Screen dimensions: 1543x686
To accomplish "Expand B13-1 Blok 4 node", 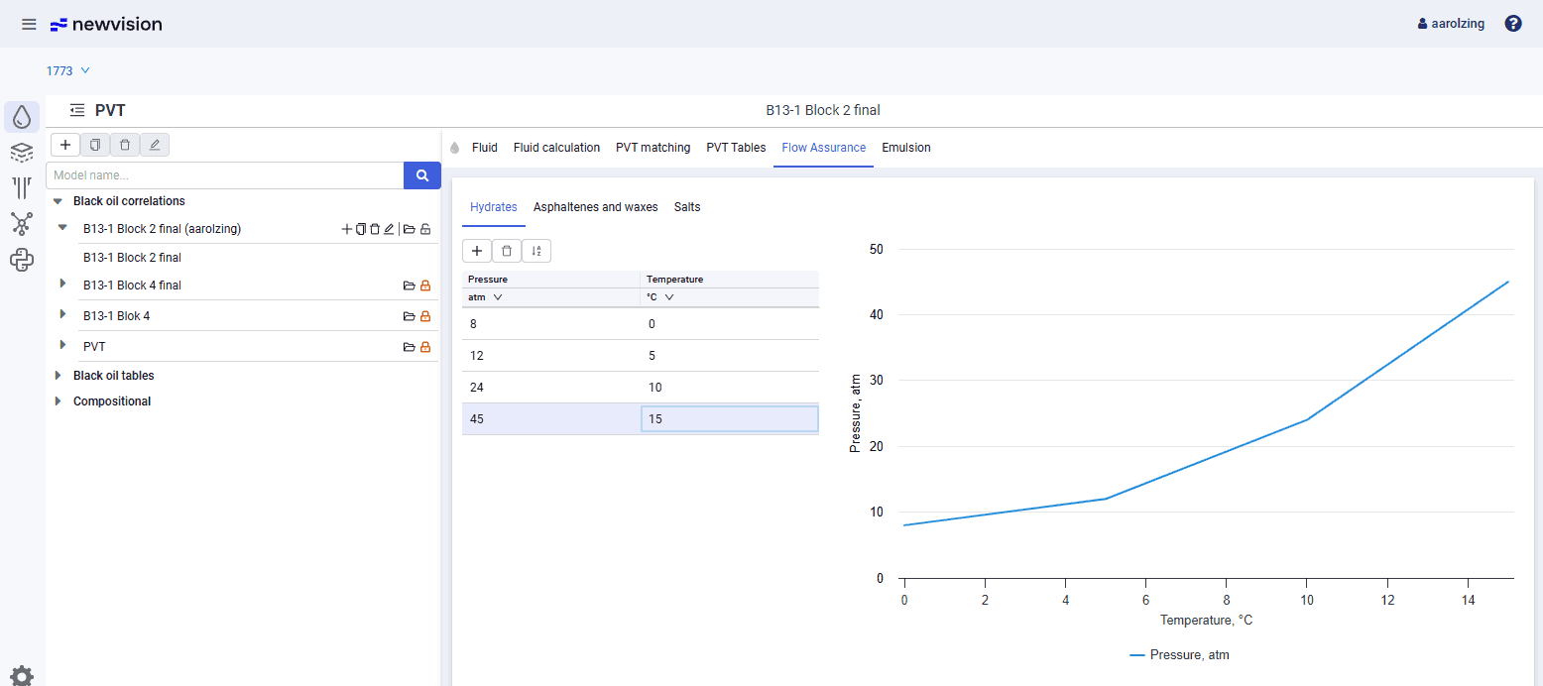I will (62, 314).
